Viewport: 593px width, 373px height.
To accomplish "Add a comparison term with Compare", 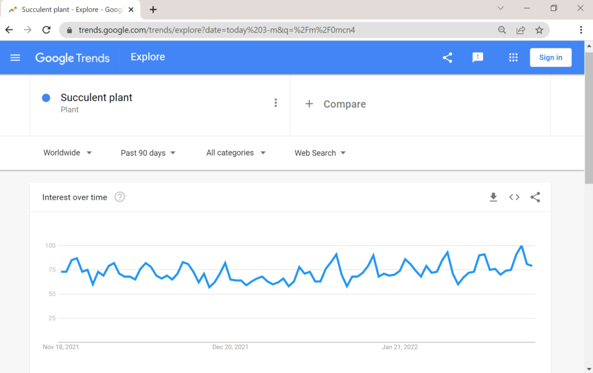I will [336, 104].
